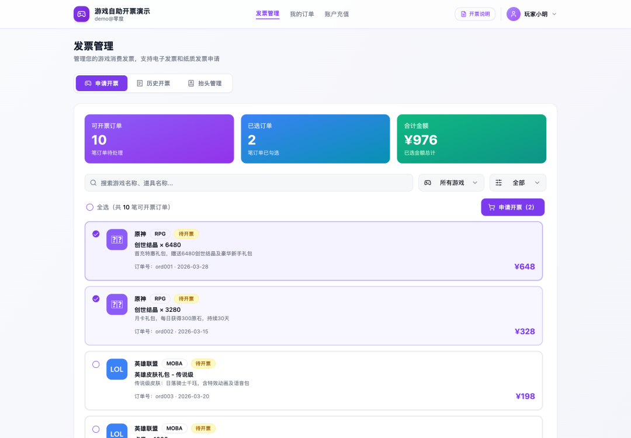
Task: Click order number text ord001 · 2026-03-28
Action: click(x=171, y=267)
